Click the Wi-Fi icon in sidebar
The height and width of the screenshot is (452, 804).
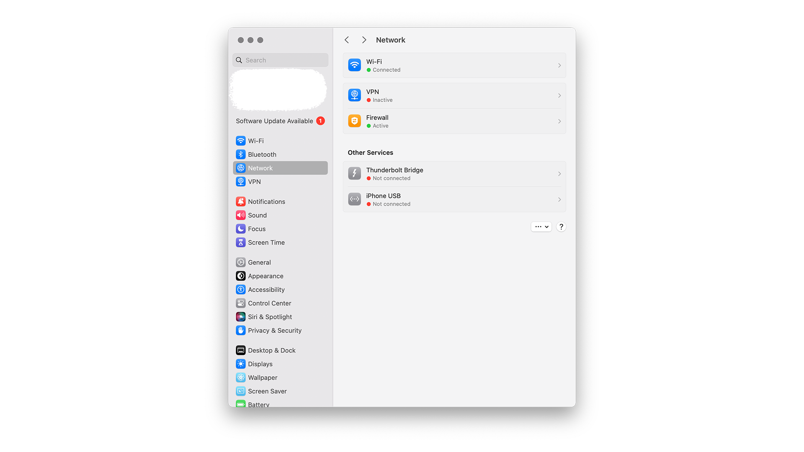[241, 141]
